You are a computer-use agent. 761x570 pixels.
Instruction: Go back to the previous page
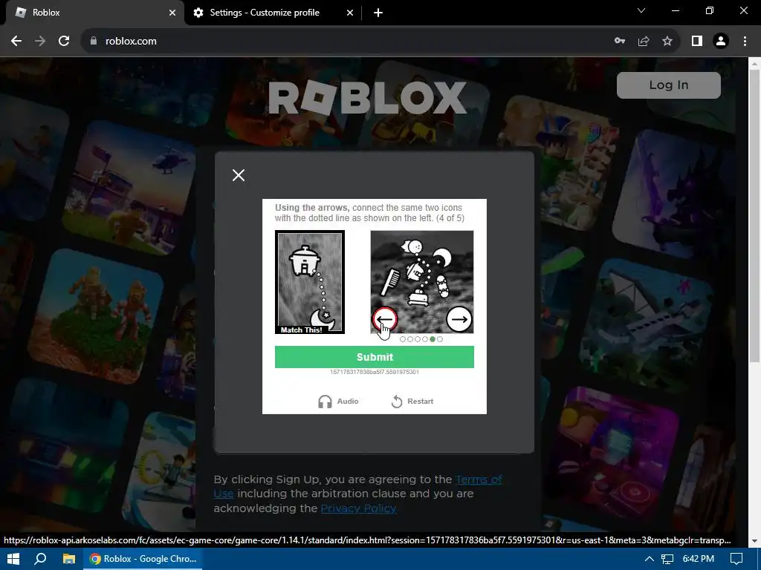click(x=16, y=42)
